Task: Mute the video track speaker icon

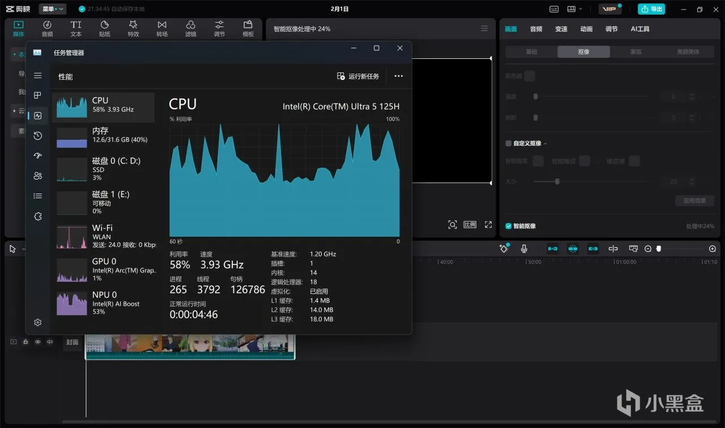Action: pyautogui.click(x=49, y=342)
